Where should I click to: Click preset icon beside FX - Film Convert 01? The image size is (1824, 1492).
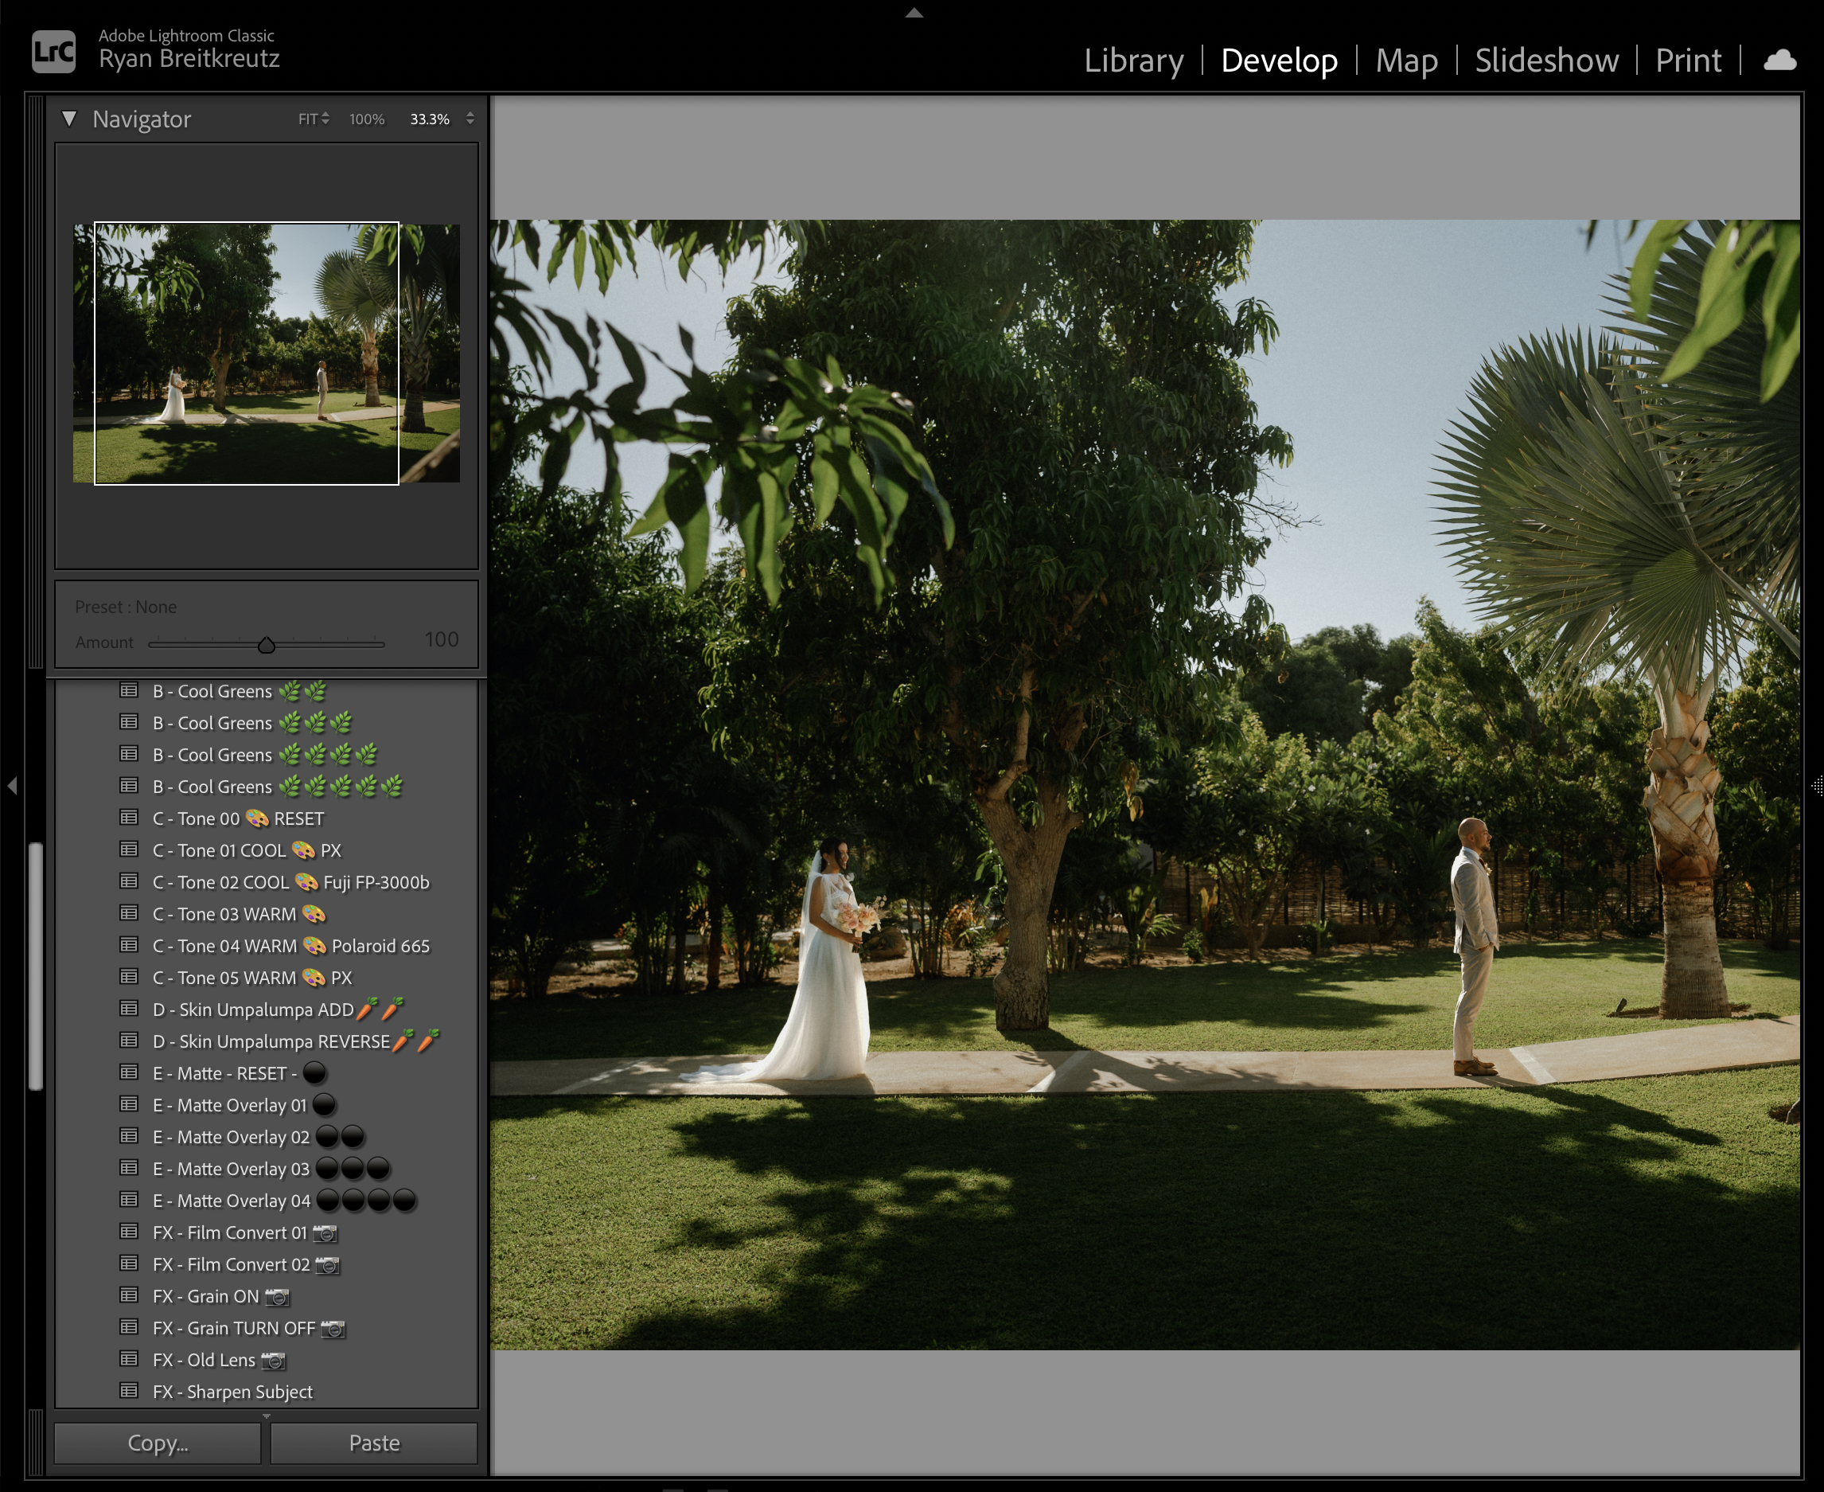[129, 1232]
